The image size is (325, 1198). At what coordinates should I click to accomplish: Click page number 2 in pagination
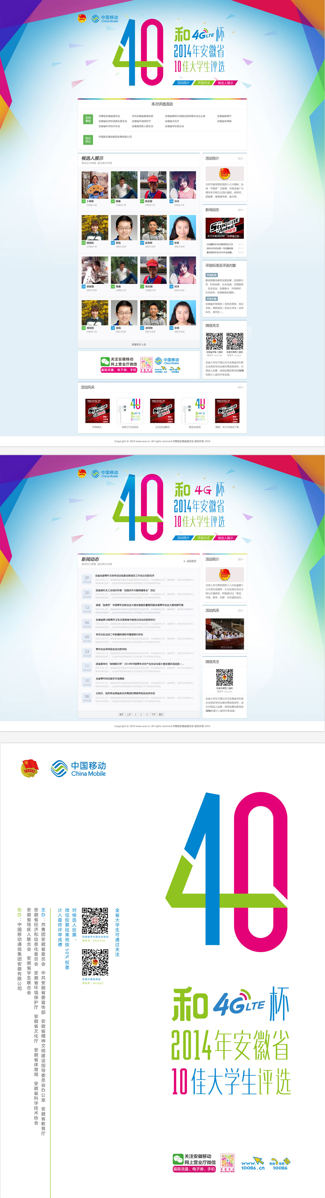(x=141, y=714)
